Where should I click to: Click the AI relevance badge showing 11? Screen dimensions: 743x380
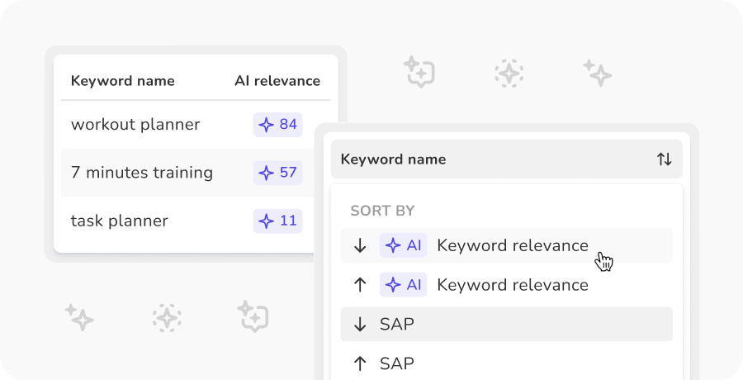pyautogui.click(x=277, y=221)
